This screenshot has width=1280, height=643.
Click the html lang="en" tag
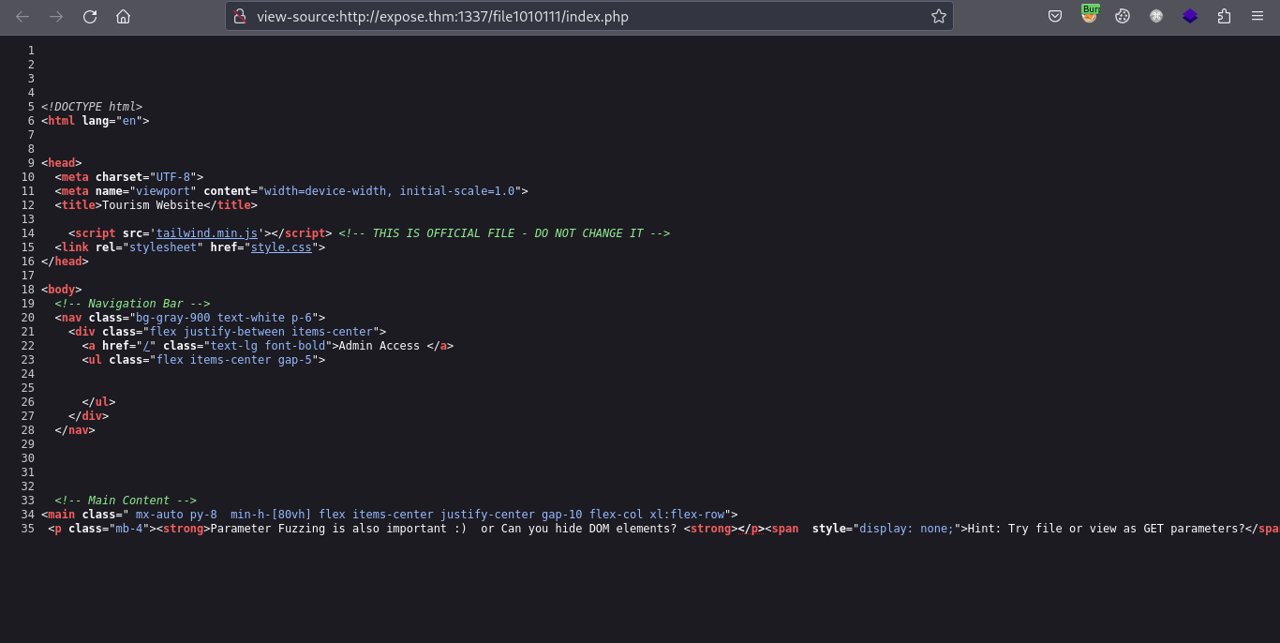[x=96, y=121]
